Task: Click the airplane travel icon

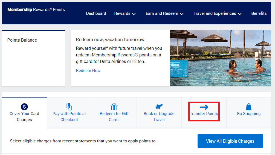Action: point(159,107)
